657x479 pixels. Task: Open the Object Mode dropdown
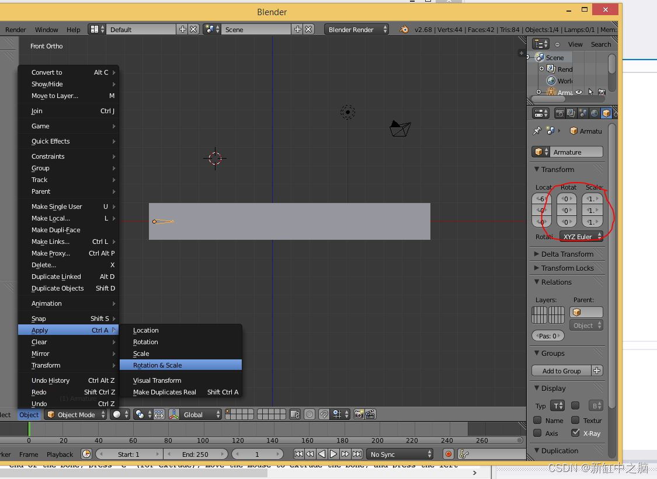(75, 414)
